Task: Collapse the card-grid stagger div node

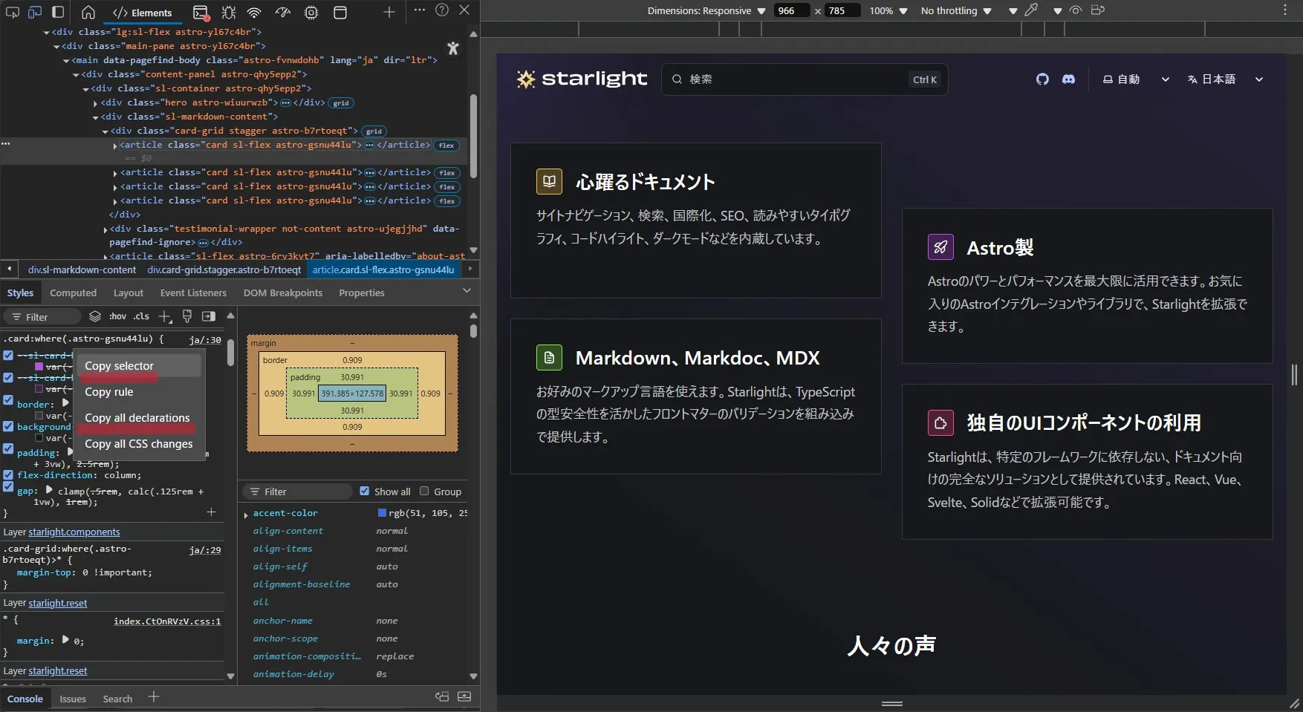Action: pyautogui.click(x=105, y=131)
